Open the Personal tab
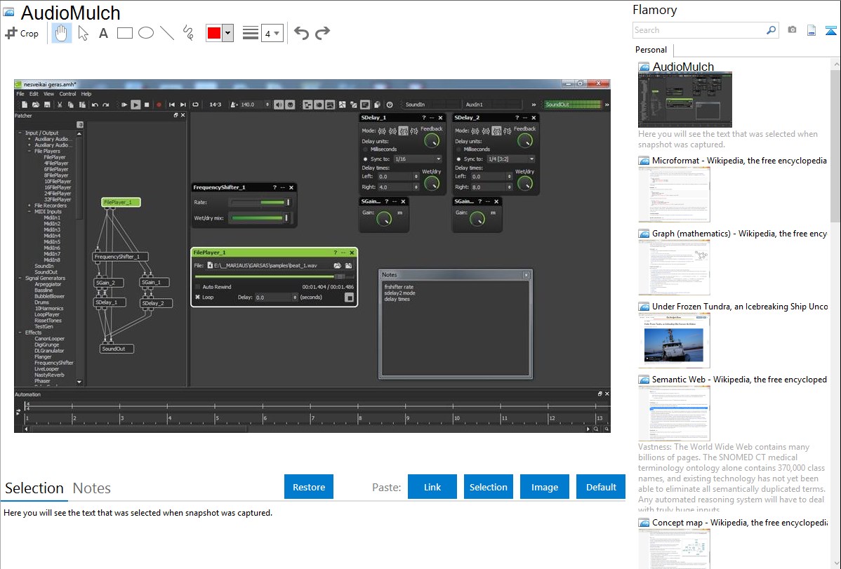 click(x=651, y=50)
